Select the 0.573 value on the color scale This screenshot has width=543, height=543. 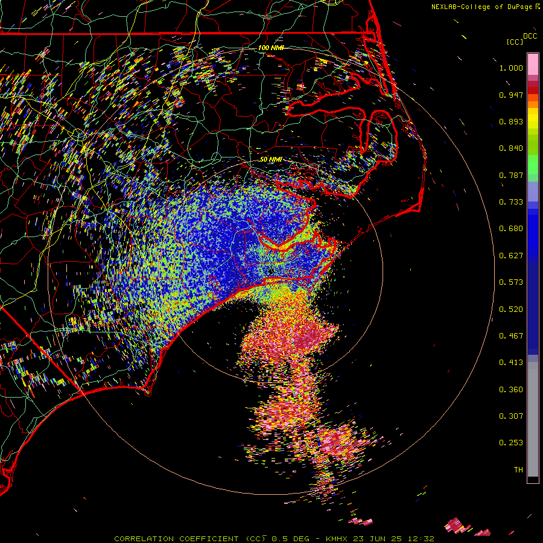[511, 282]
